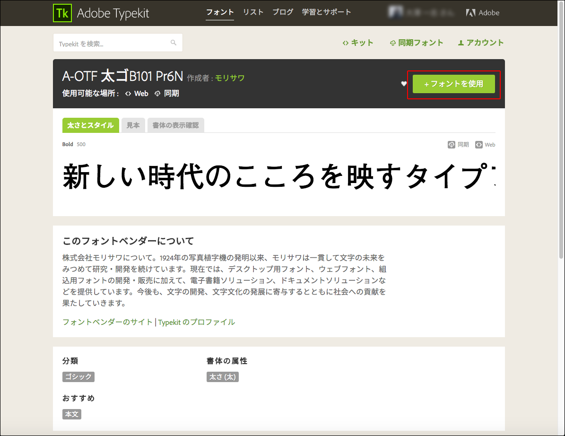Click the 書体の属性 section label

click(x=227, y=361)
